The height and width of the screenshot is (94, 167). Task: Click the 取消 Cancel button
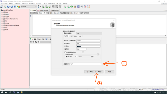(110, 72)
